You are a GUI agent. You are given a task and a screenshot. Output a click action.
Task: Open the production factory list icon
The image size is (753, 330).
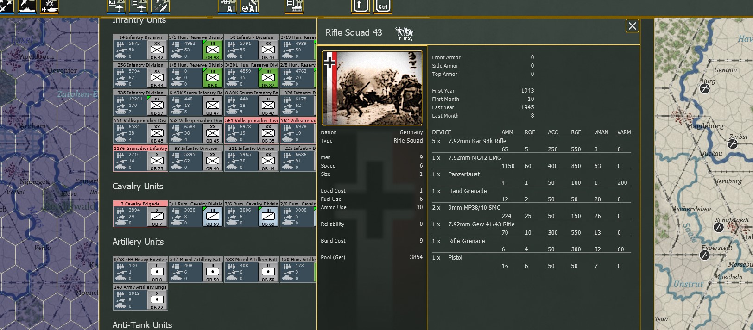tap(294, 6)
